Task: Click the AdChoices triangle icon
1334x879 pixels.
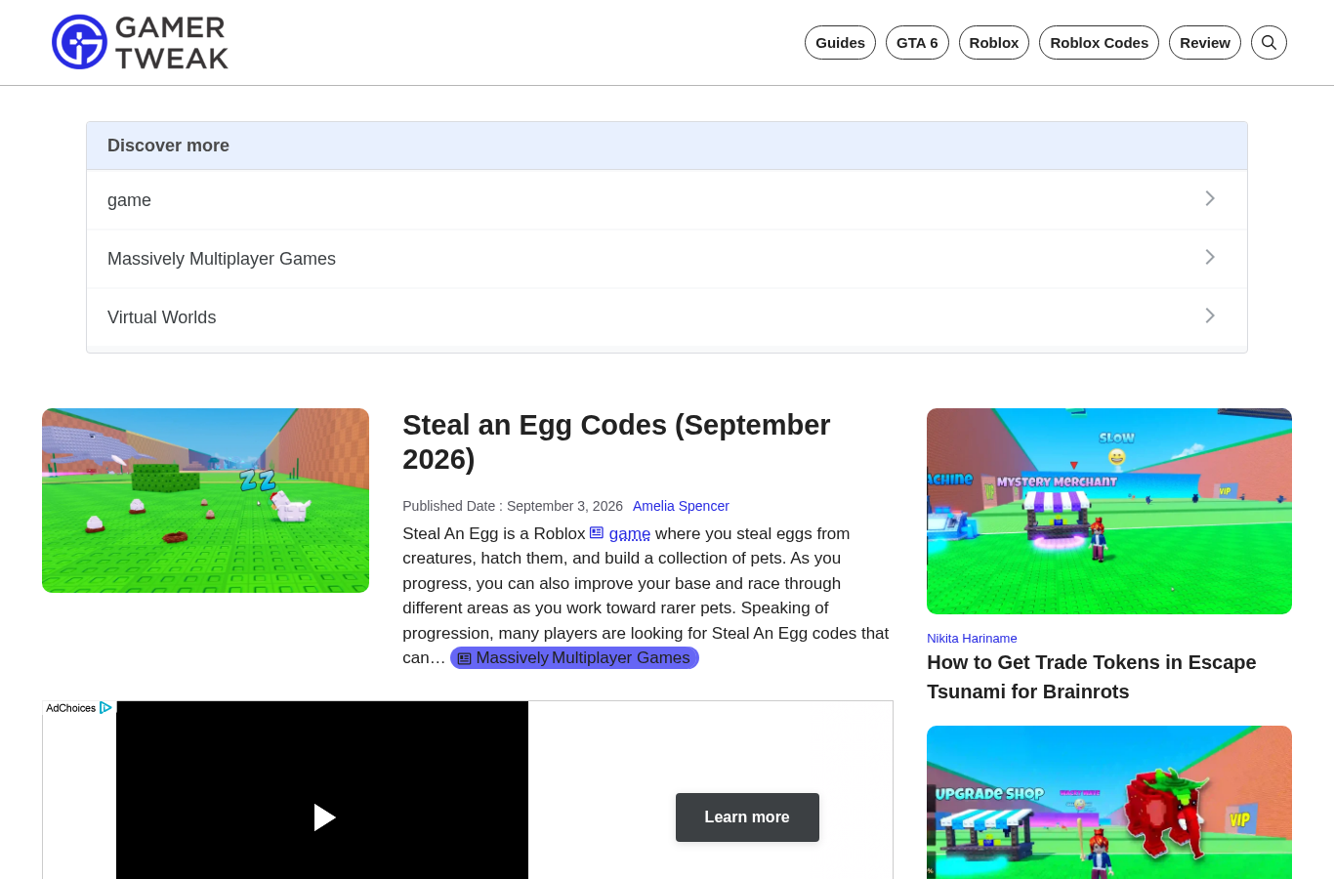Action: [x=105, y=708]
